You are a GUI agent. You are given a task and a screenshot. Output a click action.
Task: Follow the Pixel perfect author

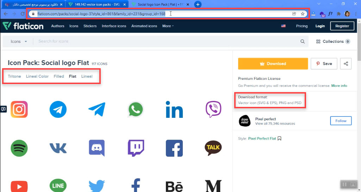pos(341,121)
